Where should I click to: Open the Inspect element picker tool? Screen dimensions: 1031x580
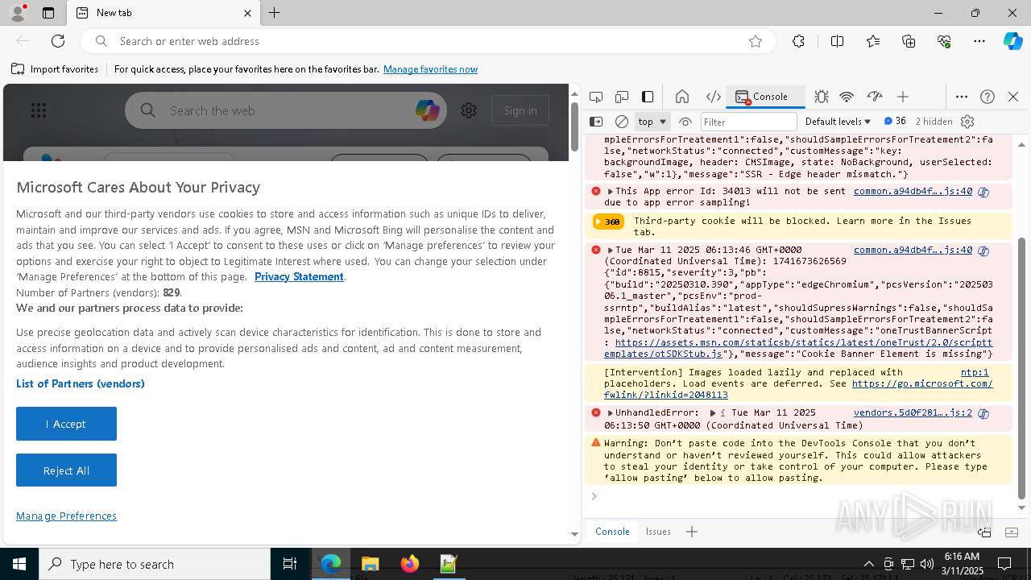click(x=596, y=97)
